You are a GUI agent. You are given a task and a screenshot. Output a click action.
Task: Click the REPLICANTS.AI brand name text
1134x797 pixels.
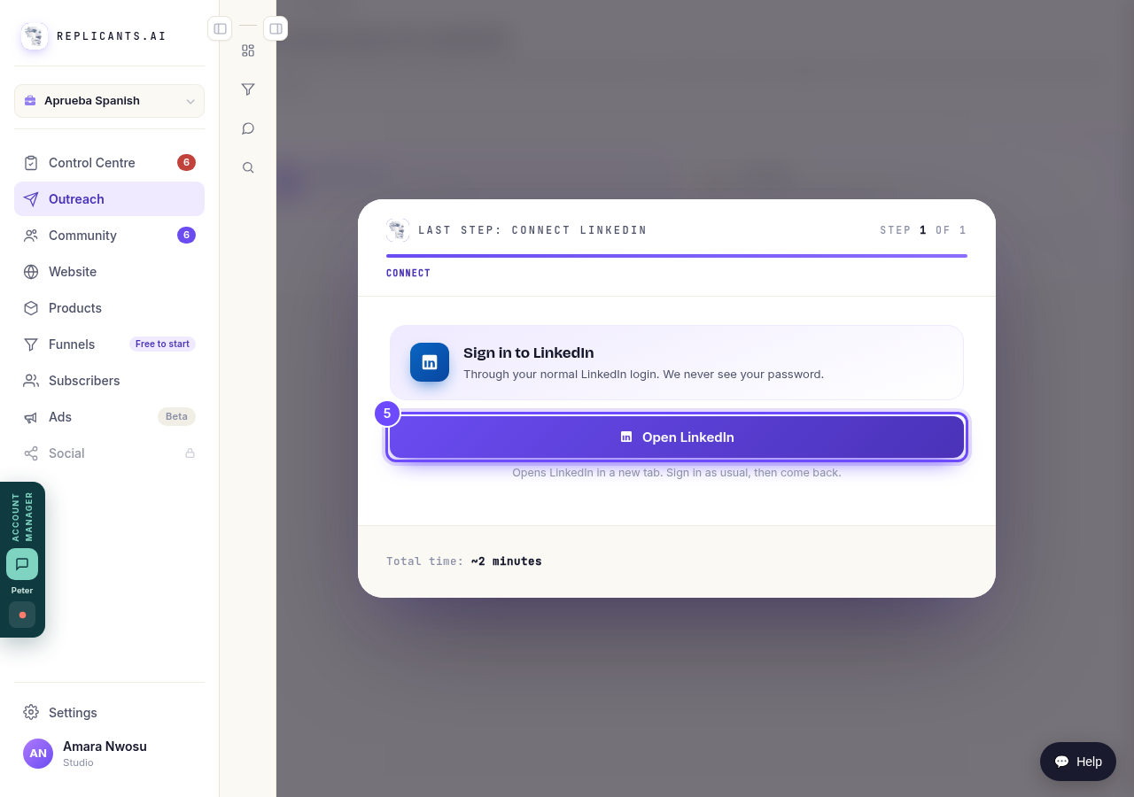coord(112,36)
